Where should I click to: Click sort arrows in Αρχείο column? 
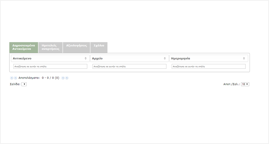(x=165, y=58)
